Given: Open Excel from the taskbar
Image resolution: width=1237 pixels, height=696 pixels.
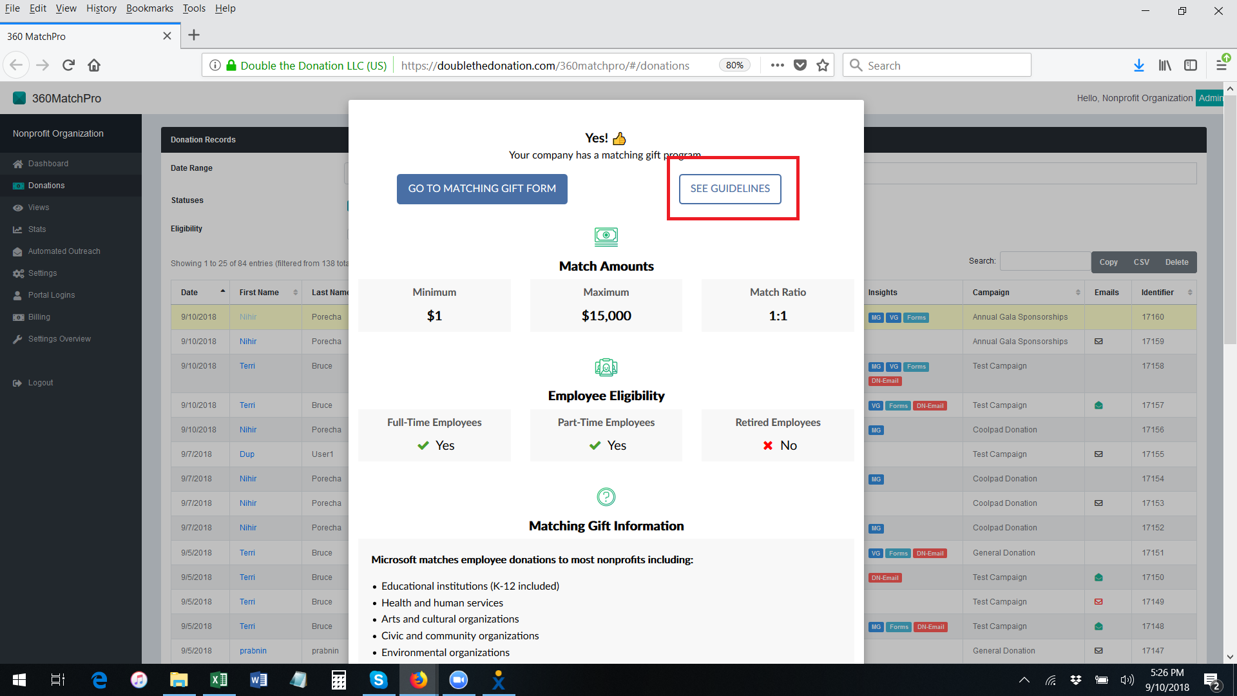Looking at the screenshot, I should 219,680.
